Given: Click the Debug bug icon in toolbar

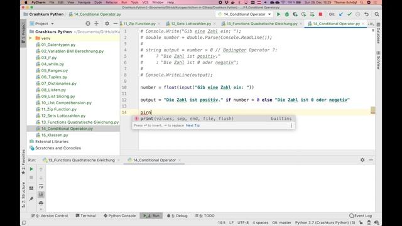Looking at the screenshot, I should 287,14.
